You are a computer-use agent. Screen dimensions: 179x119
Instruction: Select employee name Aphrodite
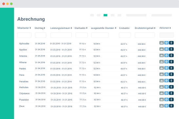pyautogui.click(x=24, y=44)
